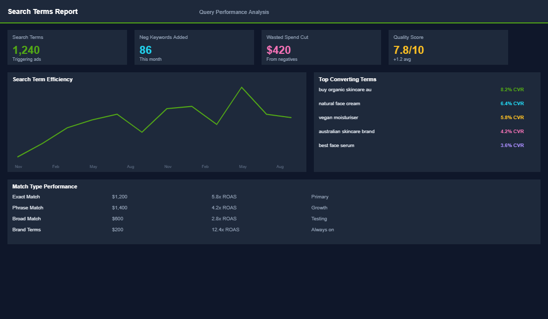
Task: Click the Phrase Match row
Action: pyautogui.click(x=27, y=207)
